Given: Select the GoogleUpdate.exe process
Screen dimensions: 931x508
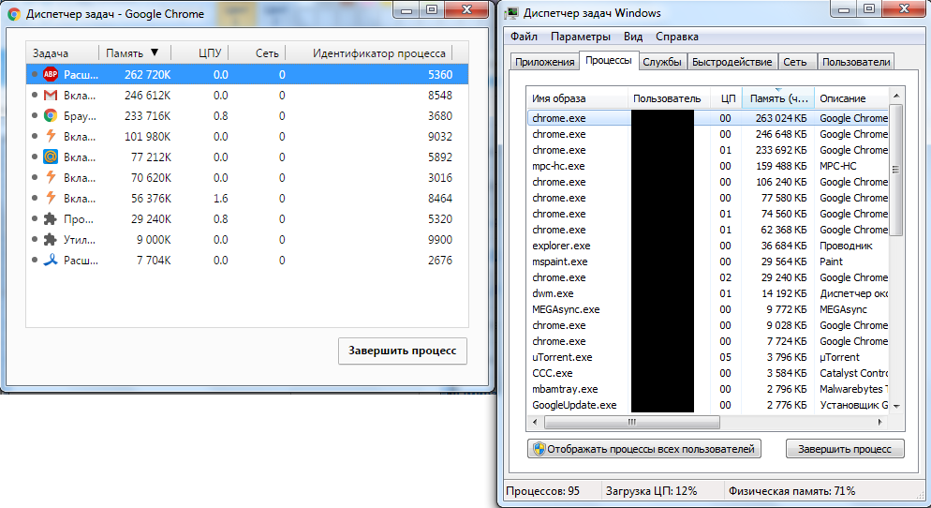Looking at the screenshot, I should click(708, 405).
